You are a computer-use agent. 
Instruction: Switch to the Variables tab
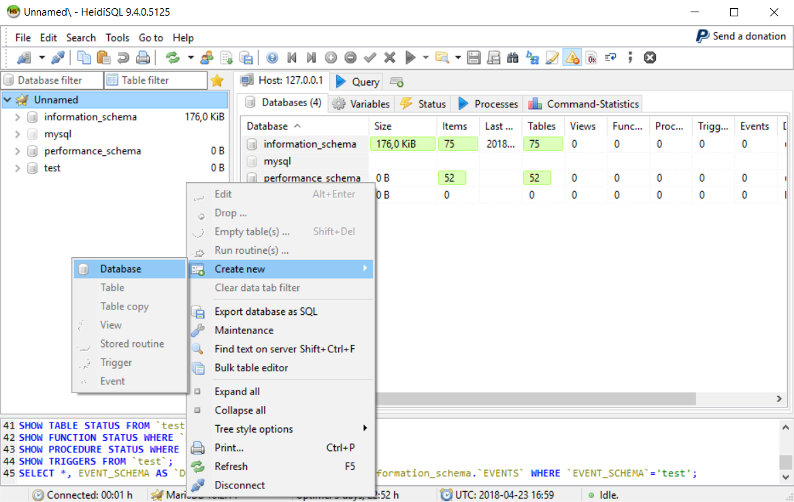tap(361, 104)
